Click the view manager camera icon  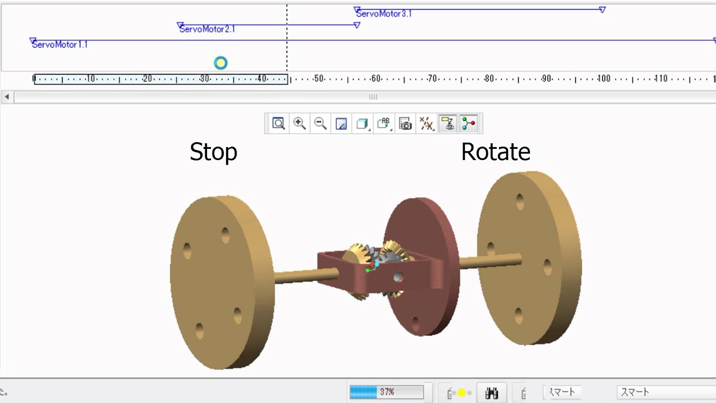tap(406, 124)
